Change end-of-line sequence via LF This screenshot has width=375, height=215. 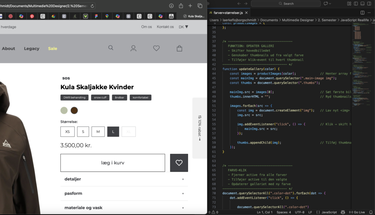[310, 212]
